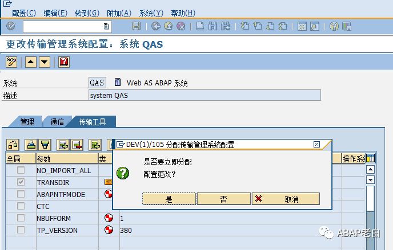Screen dimensions: 393x250
Task: Click the table layout settings icon beside 操作系统
Action: coord(370,158)
